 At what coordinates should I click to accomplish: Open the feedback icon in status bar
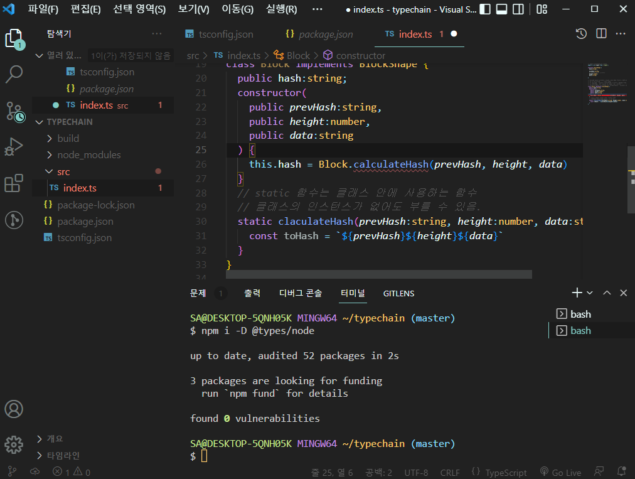[599, 471]
